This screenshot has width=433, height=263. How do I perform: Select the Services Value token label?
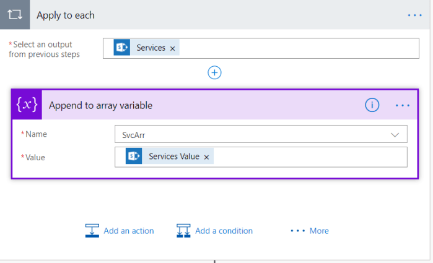click(x=173, y=157)
